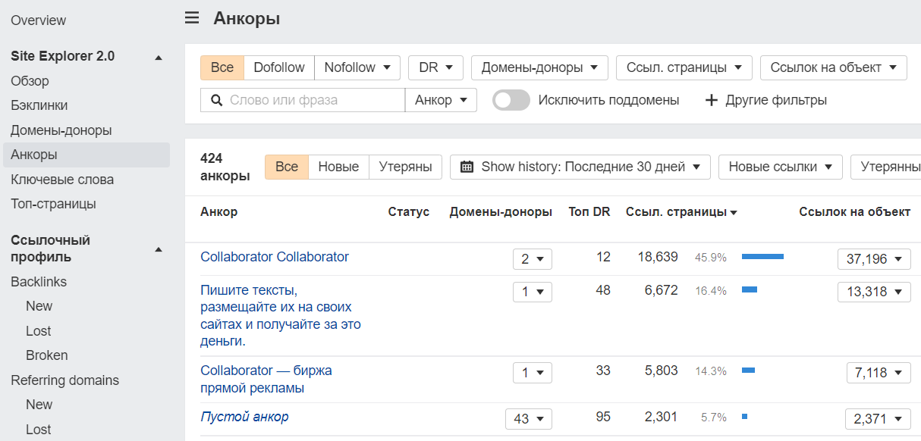Open the Nofollow dropdown
This screenshot has width=921, height=441.
pos(357,67)
